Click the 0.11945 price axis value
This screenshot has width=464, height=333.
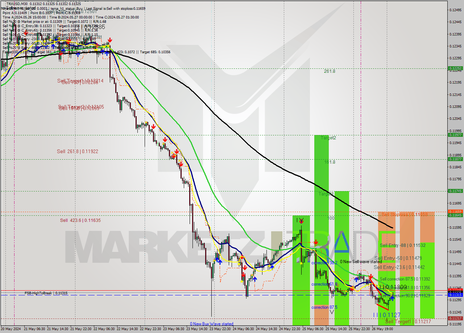click(x=455, y=143)
